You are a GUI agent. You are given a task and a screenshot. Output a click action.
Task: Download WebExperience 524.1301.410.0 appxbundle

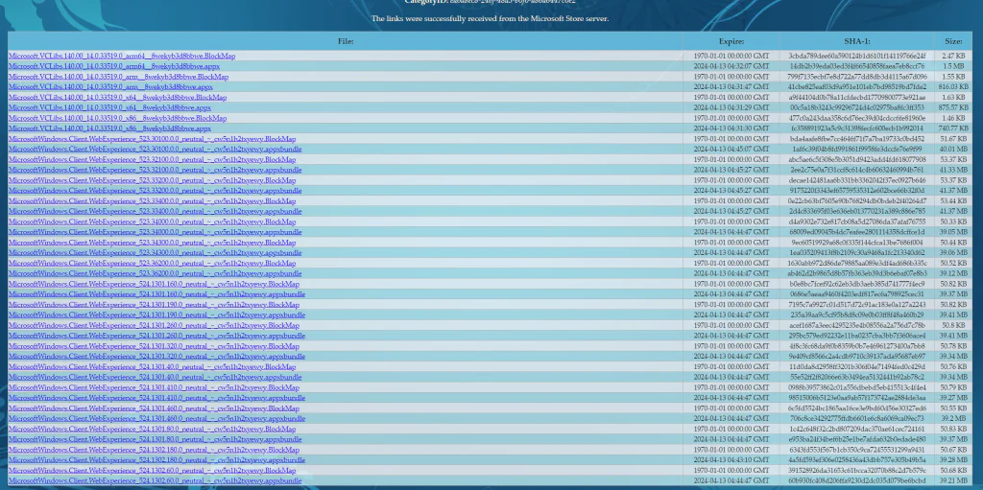[x=156, y=398]
